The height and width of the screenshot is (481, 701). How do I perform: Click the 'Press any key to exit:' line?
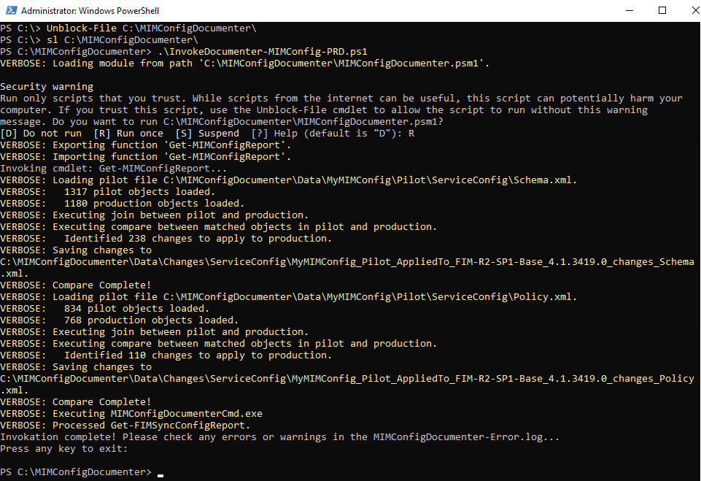(x=64, y=448)
